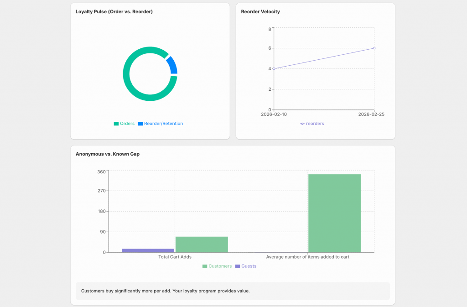Click the Total Cart Adds axis label

(x=175, y=256)
